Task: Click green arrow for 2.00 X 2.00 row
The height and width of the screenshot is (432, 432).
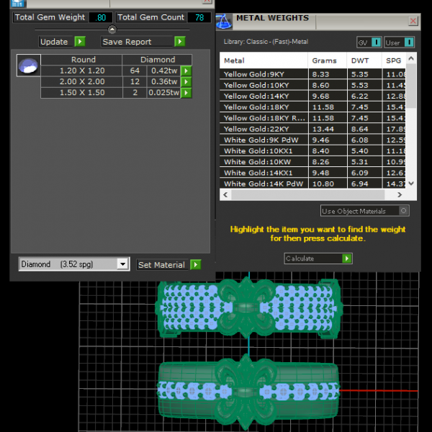Action: click(x=186, y=81)
